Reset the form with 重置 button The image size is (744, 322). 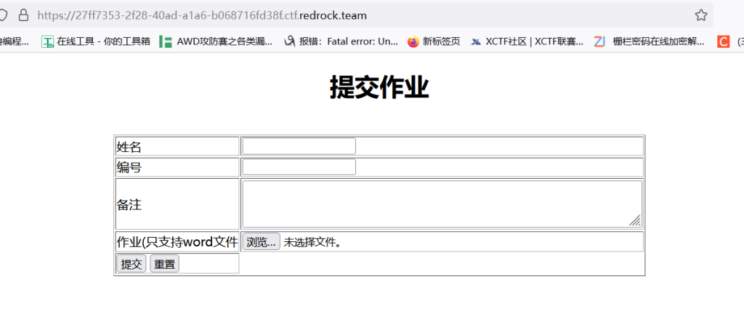(164, 264)
